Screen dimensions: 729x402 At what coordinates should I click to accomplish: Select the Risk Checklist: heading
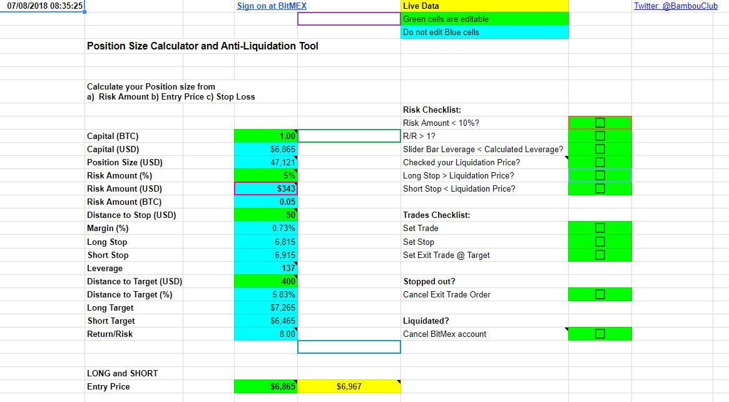(432, 110)
